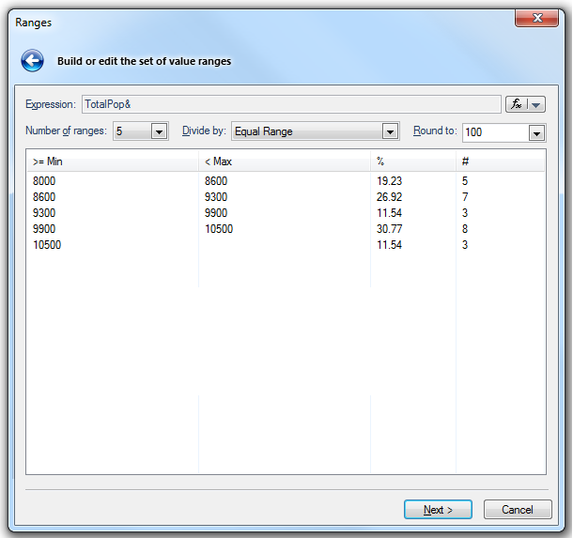Expand the Number of ranges dropdown

pos(158,131)
